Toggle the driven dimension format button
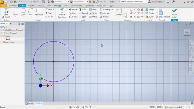Screen dimensions: 194x109 pos(161,9)
